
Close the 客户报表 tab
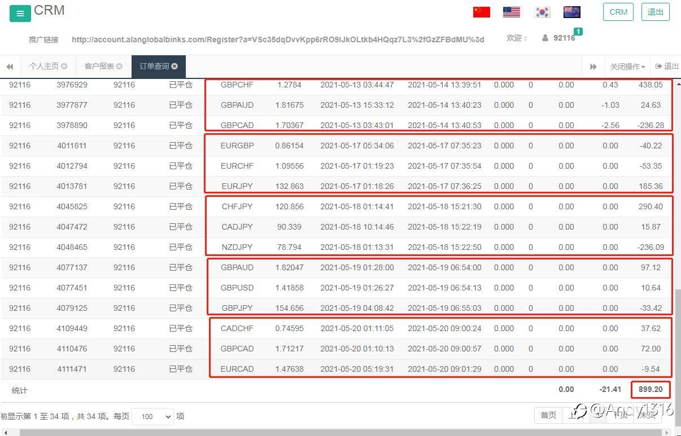(x=119, y=67)
